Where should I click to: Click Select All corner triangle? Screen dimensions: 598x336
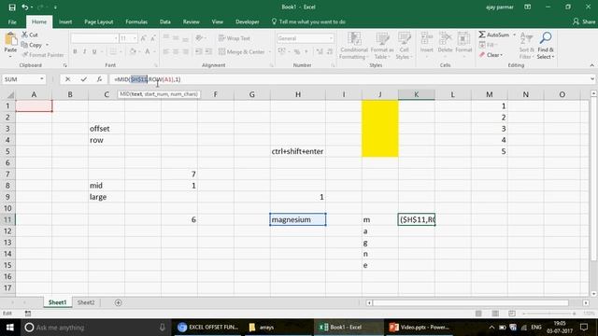10,94
